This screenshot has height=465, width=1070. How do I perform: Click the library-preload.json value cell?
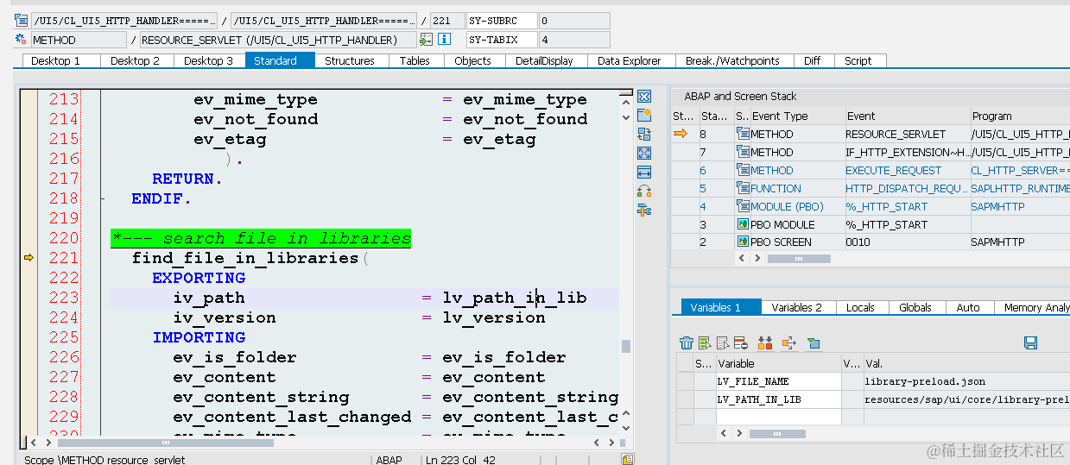(x=966, y=380)
